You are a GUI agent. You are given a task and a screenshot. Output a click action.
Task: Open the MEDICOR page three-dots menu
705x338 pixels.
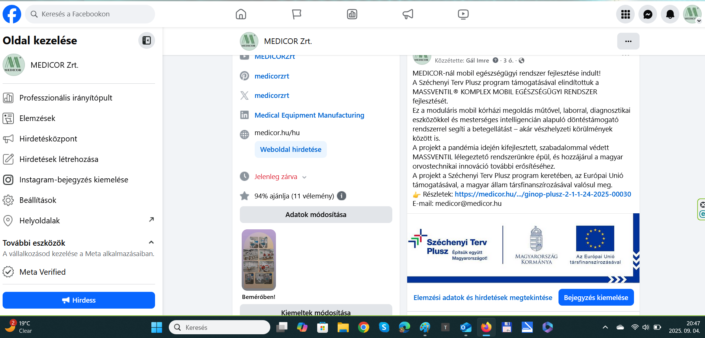(628, 41)
